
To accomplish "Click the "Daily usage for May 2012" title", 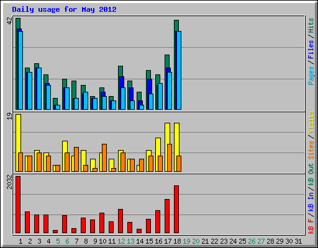I will pyautogui.click(x=64, y=9).
